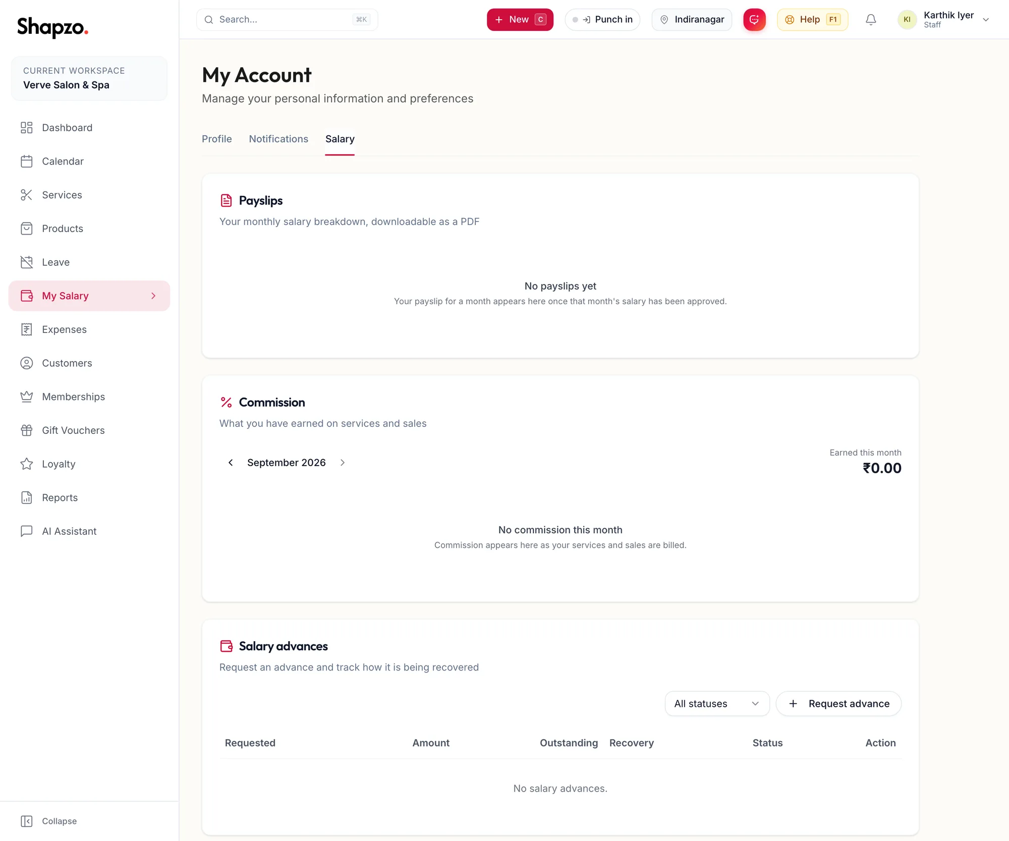Open the All statuses filter dropdown
The image size is (1009, 841).
[717, 704]
